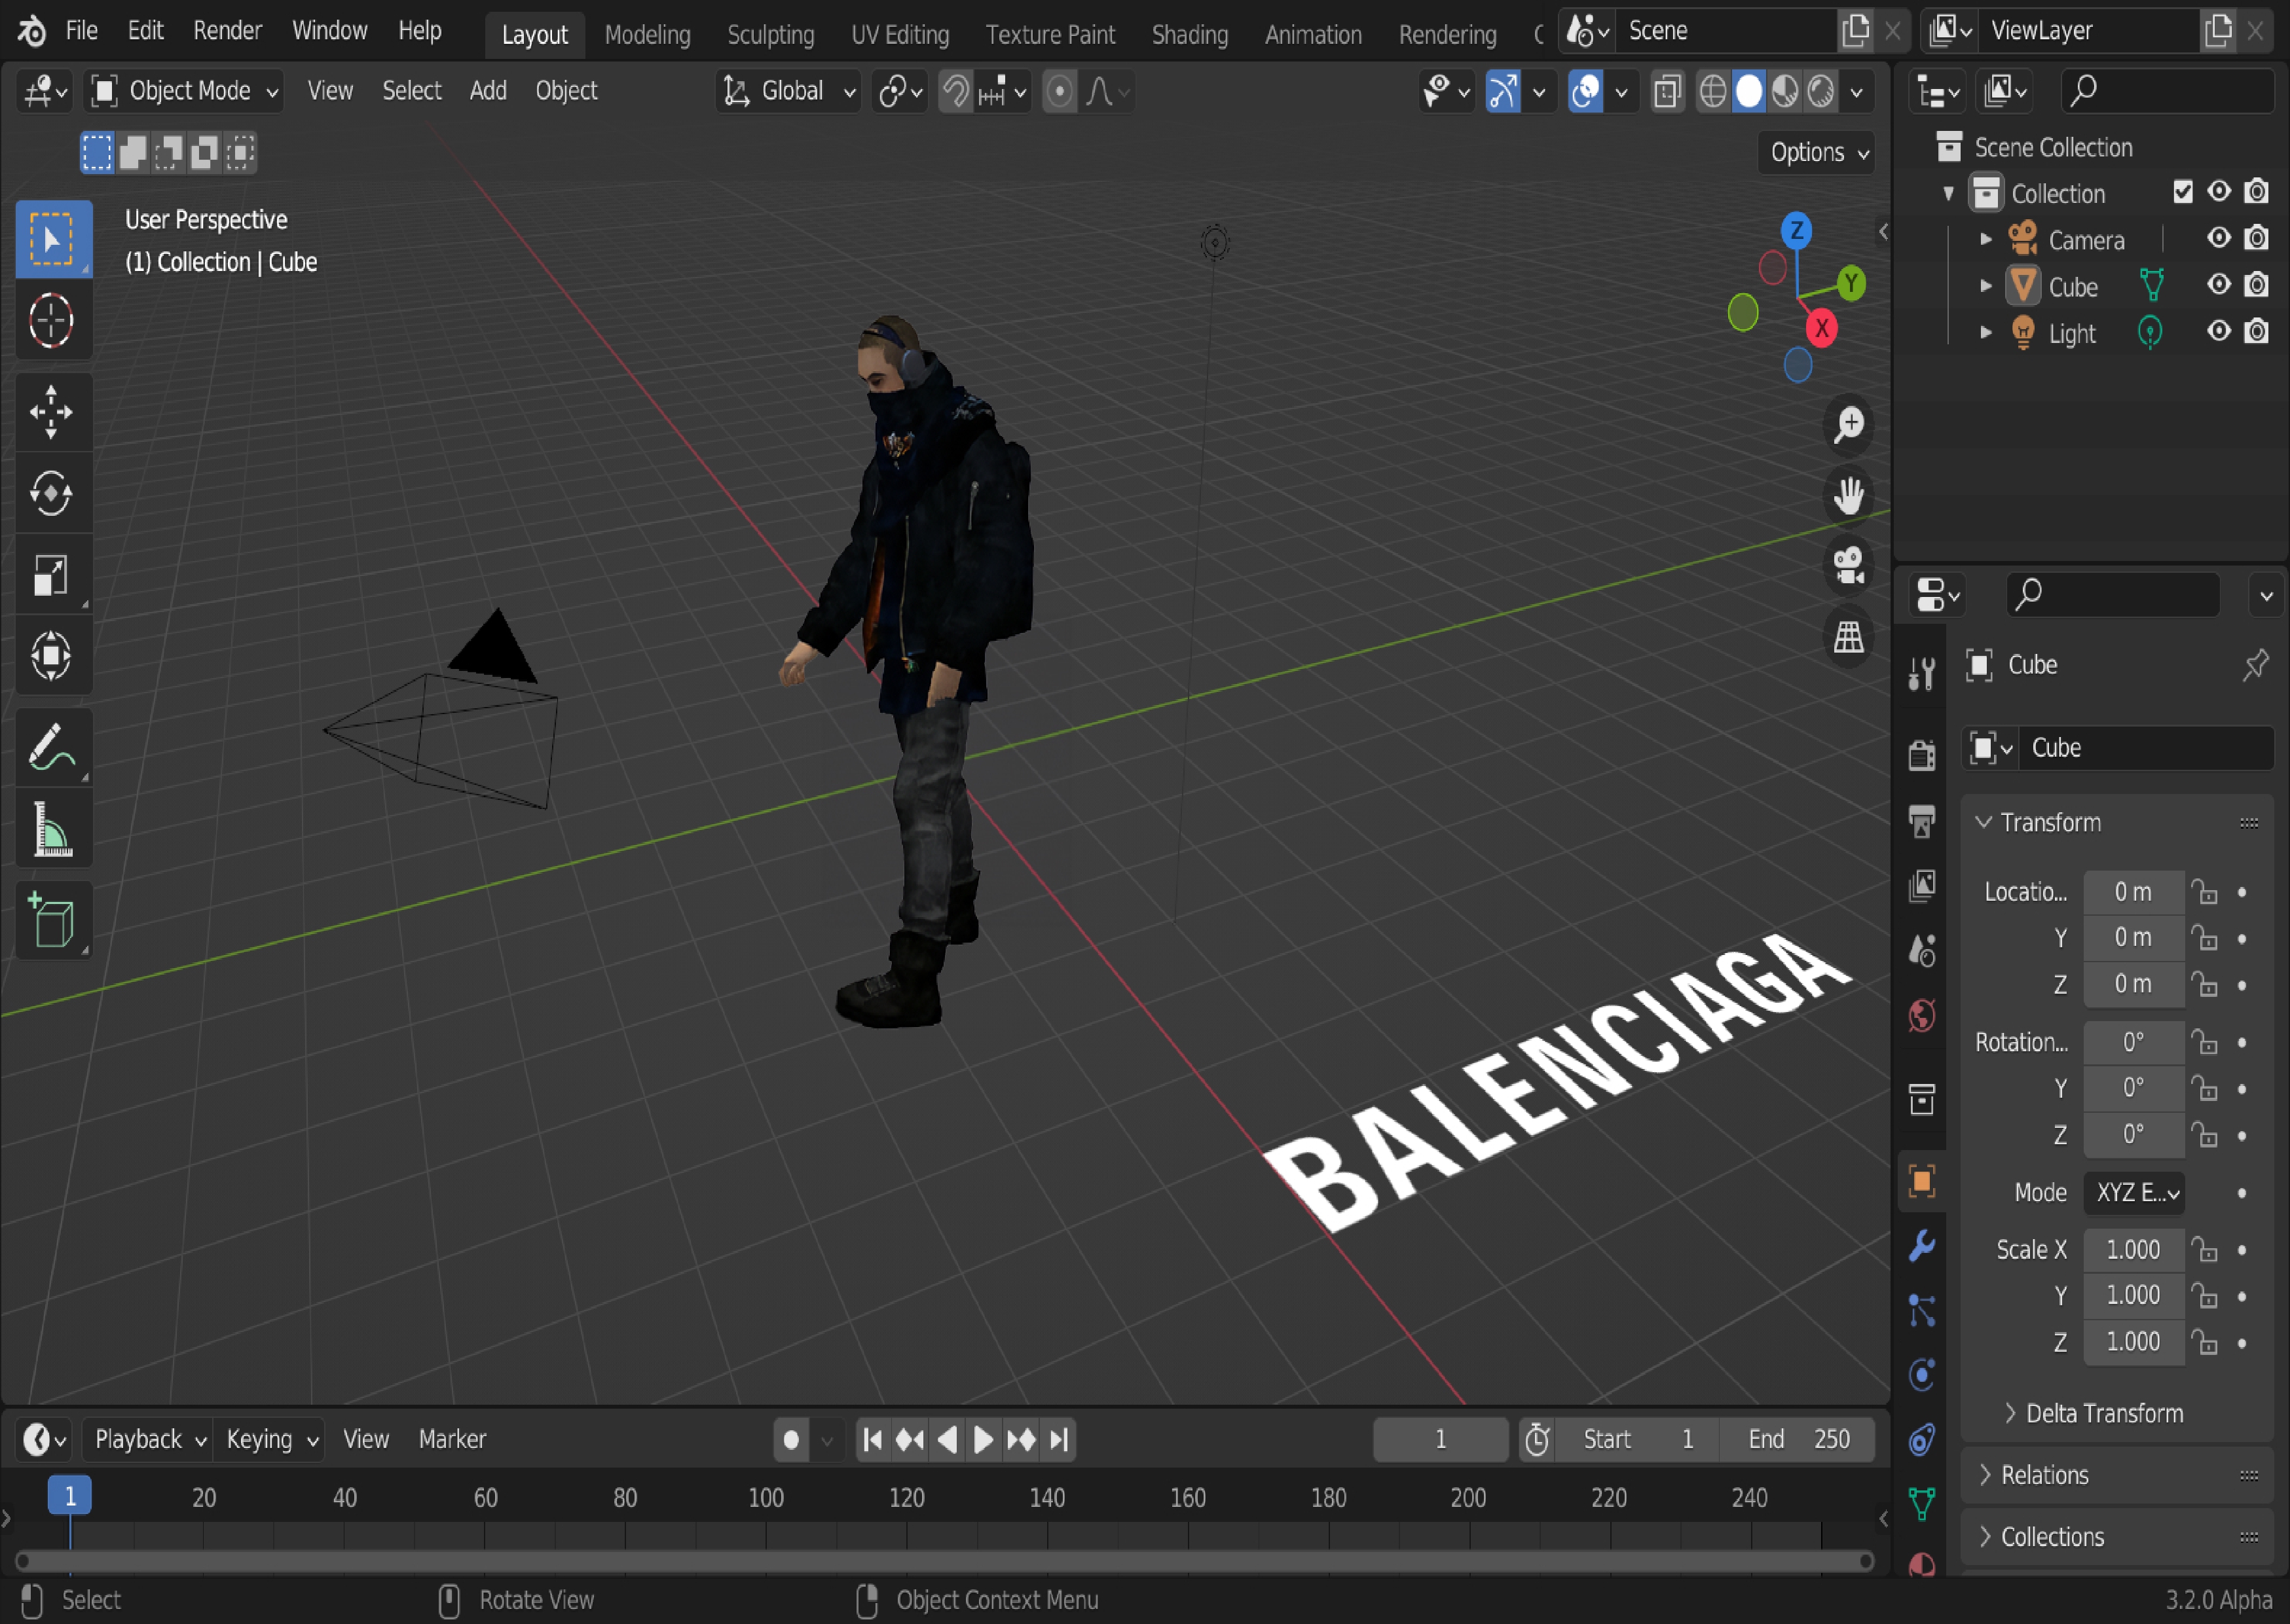2290x1624 pixels.
Task: Hide the Camera in viewport
Action: [2218, 239]
